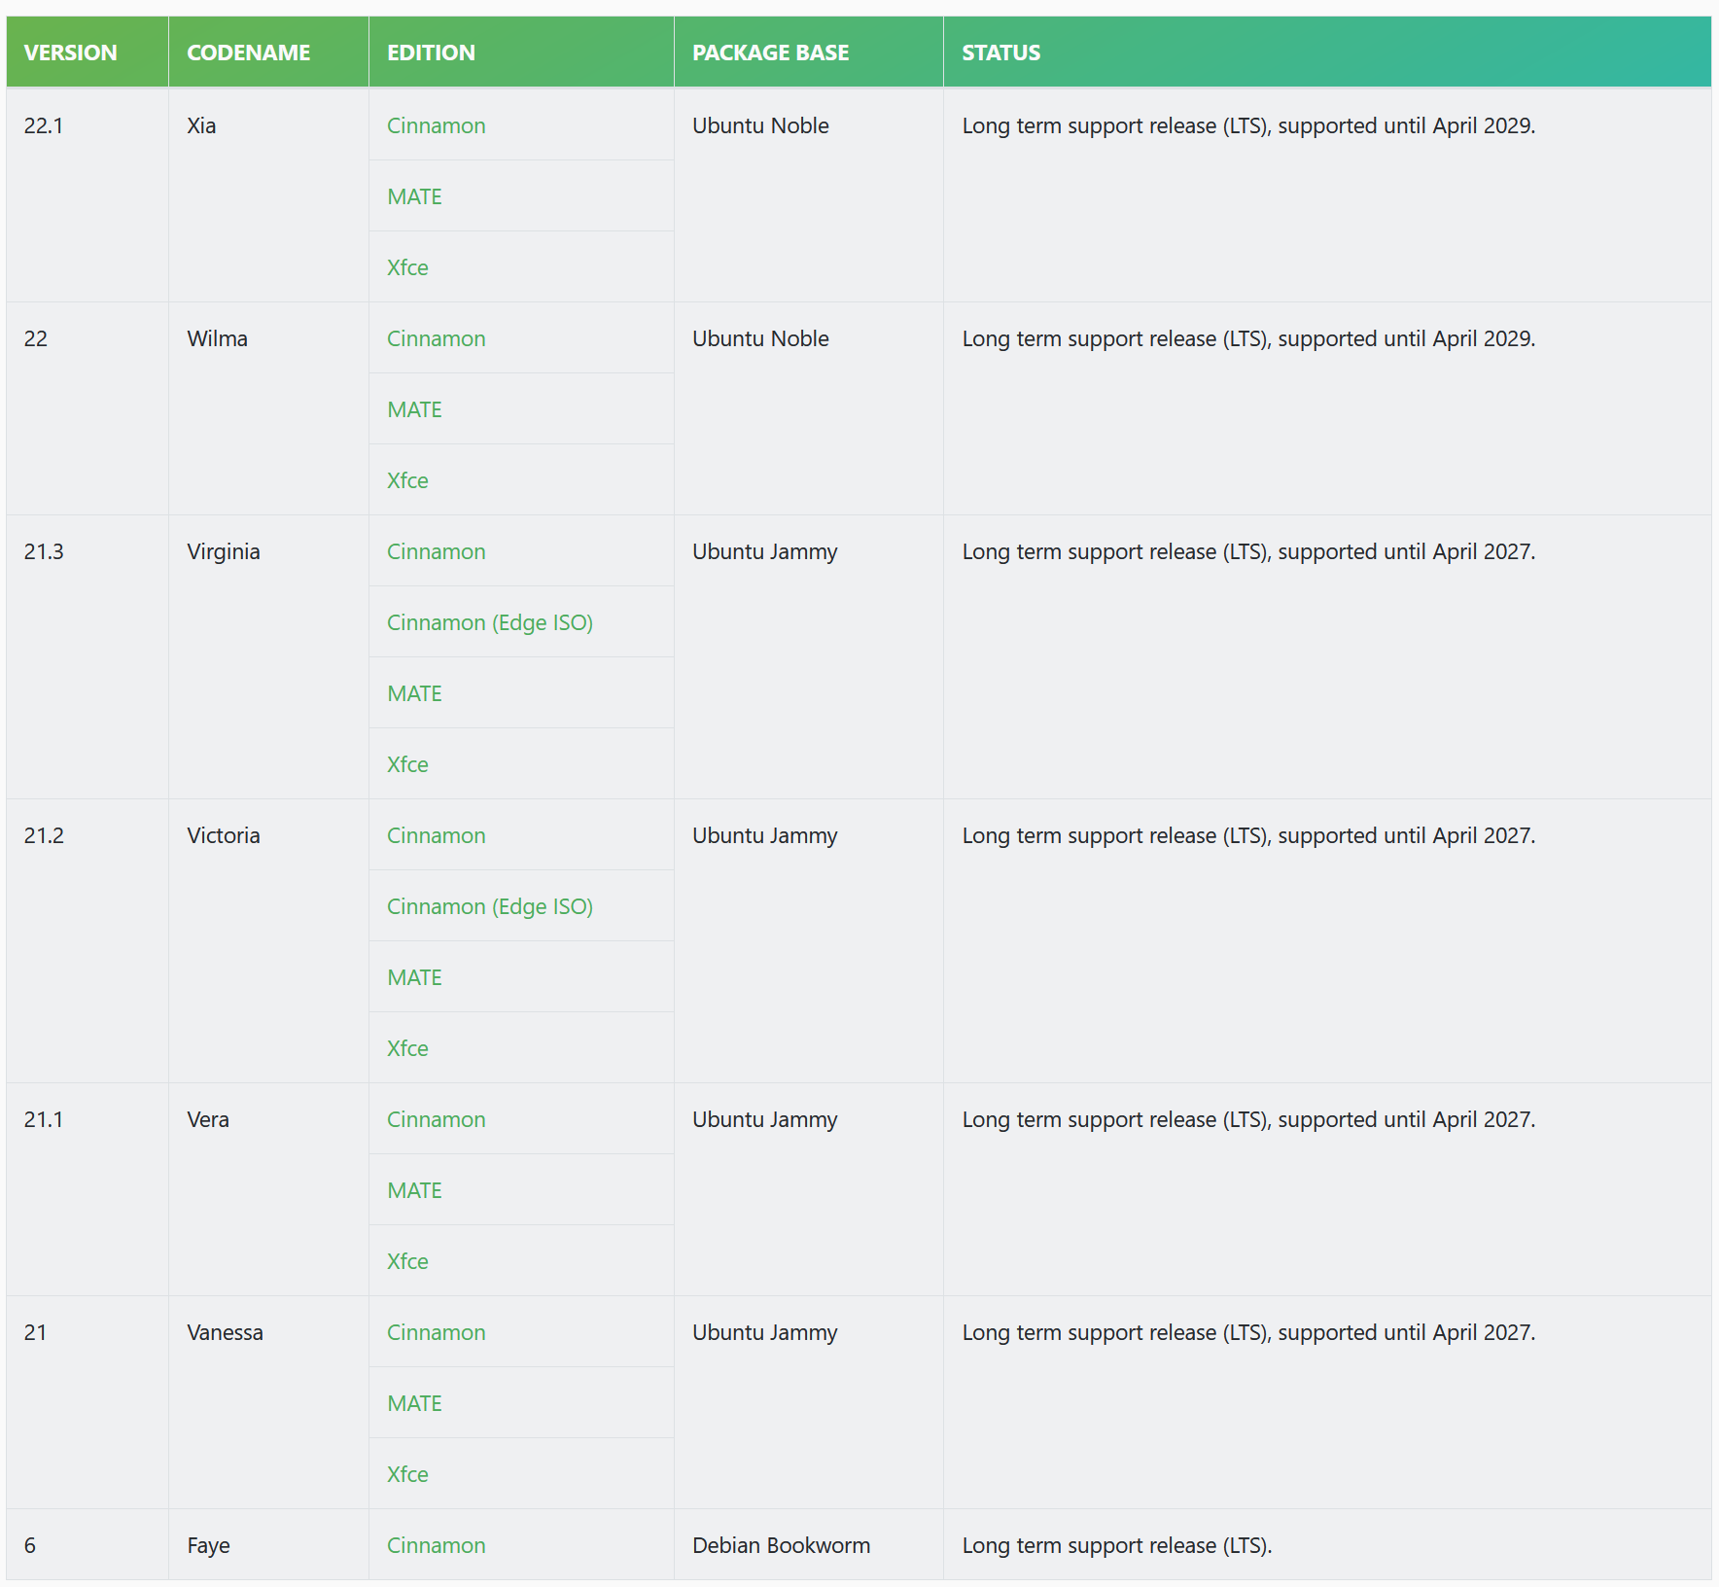Open Xfce edition link for Virginia 21.3
1719x1587 pixels.
(407, 764)
